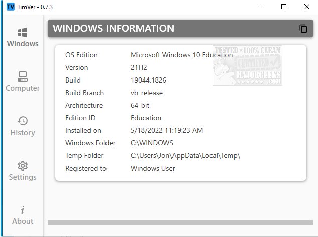
Task: Select the History clock icon
Action: 22,121
